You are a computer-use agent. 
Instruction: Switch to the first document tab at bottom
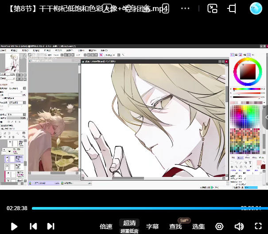44,183
